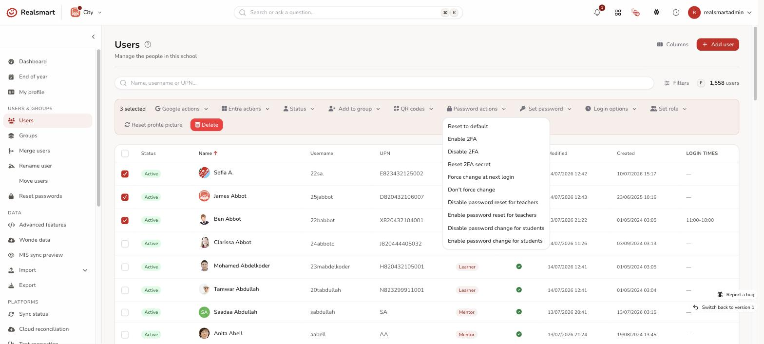The width and height of the screenshot is (764, 344).
Task: Click the globe language icon in header
Action: (x=635, y=12)
